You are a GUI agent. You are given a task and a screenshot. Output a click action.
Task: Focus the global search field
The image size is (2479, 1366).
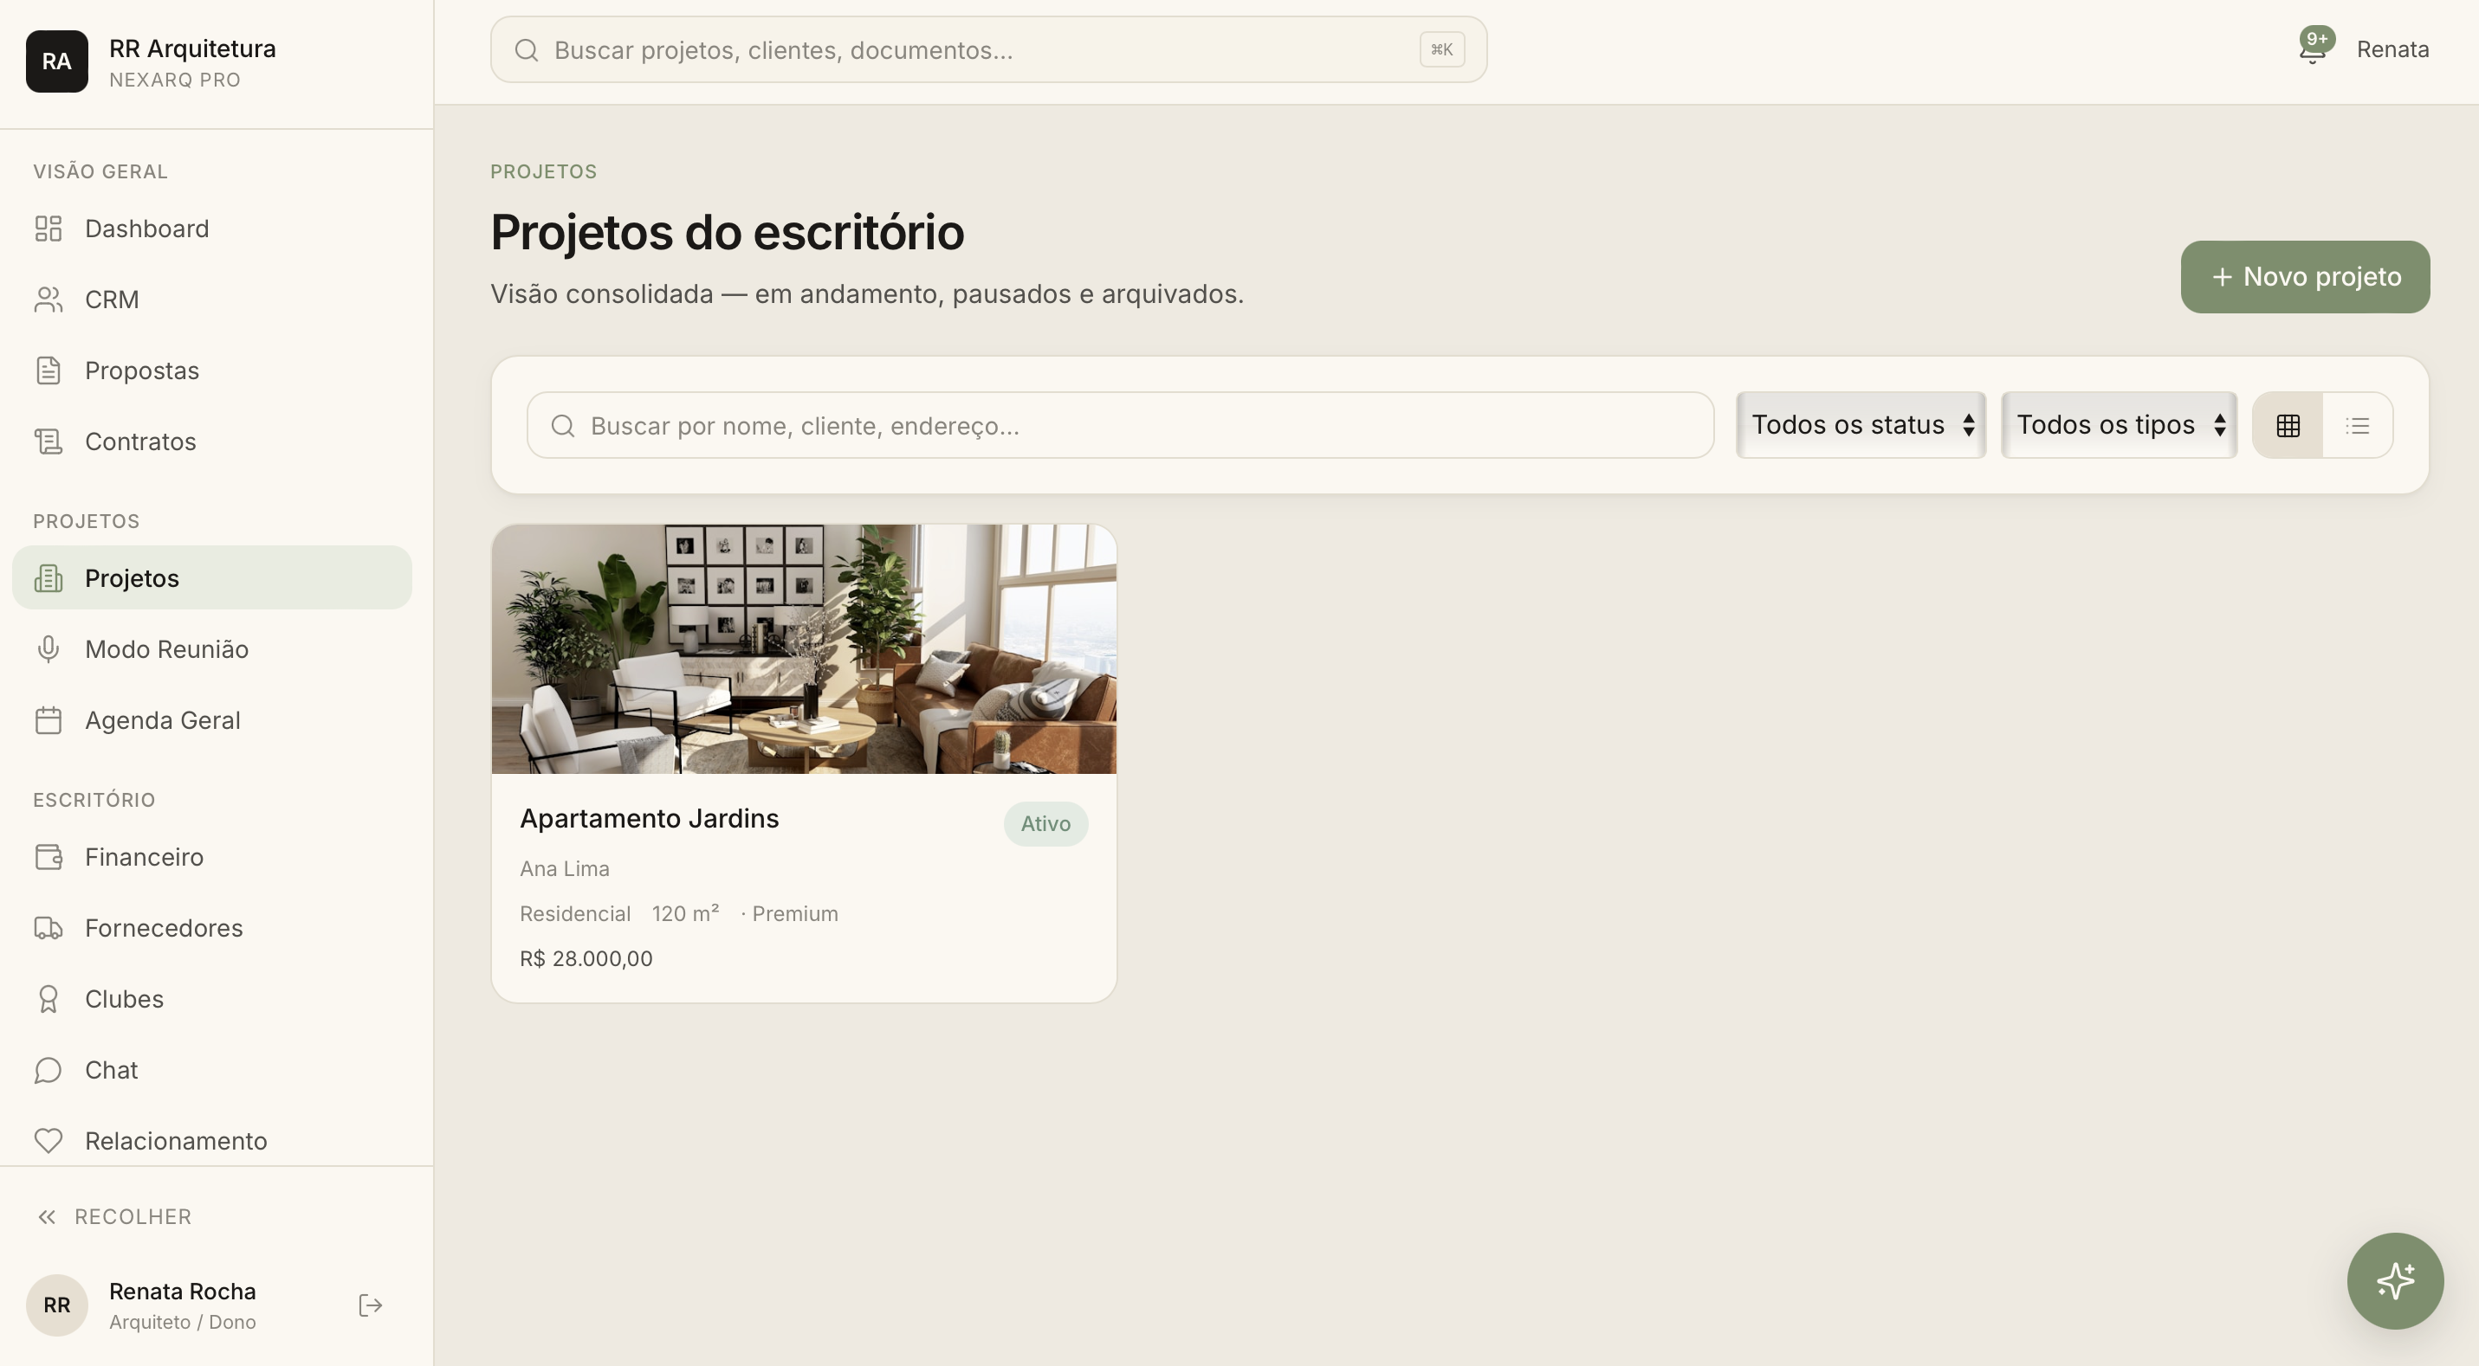pyautogui.click(x=988, y=50)
